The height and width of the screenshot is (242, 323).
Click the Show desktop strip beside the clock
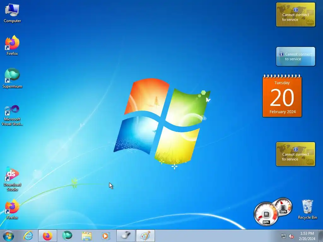pyautogui.click(x=321, y=236)
